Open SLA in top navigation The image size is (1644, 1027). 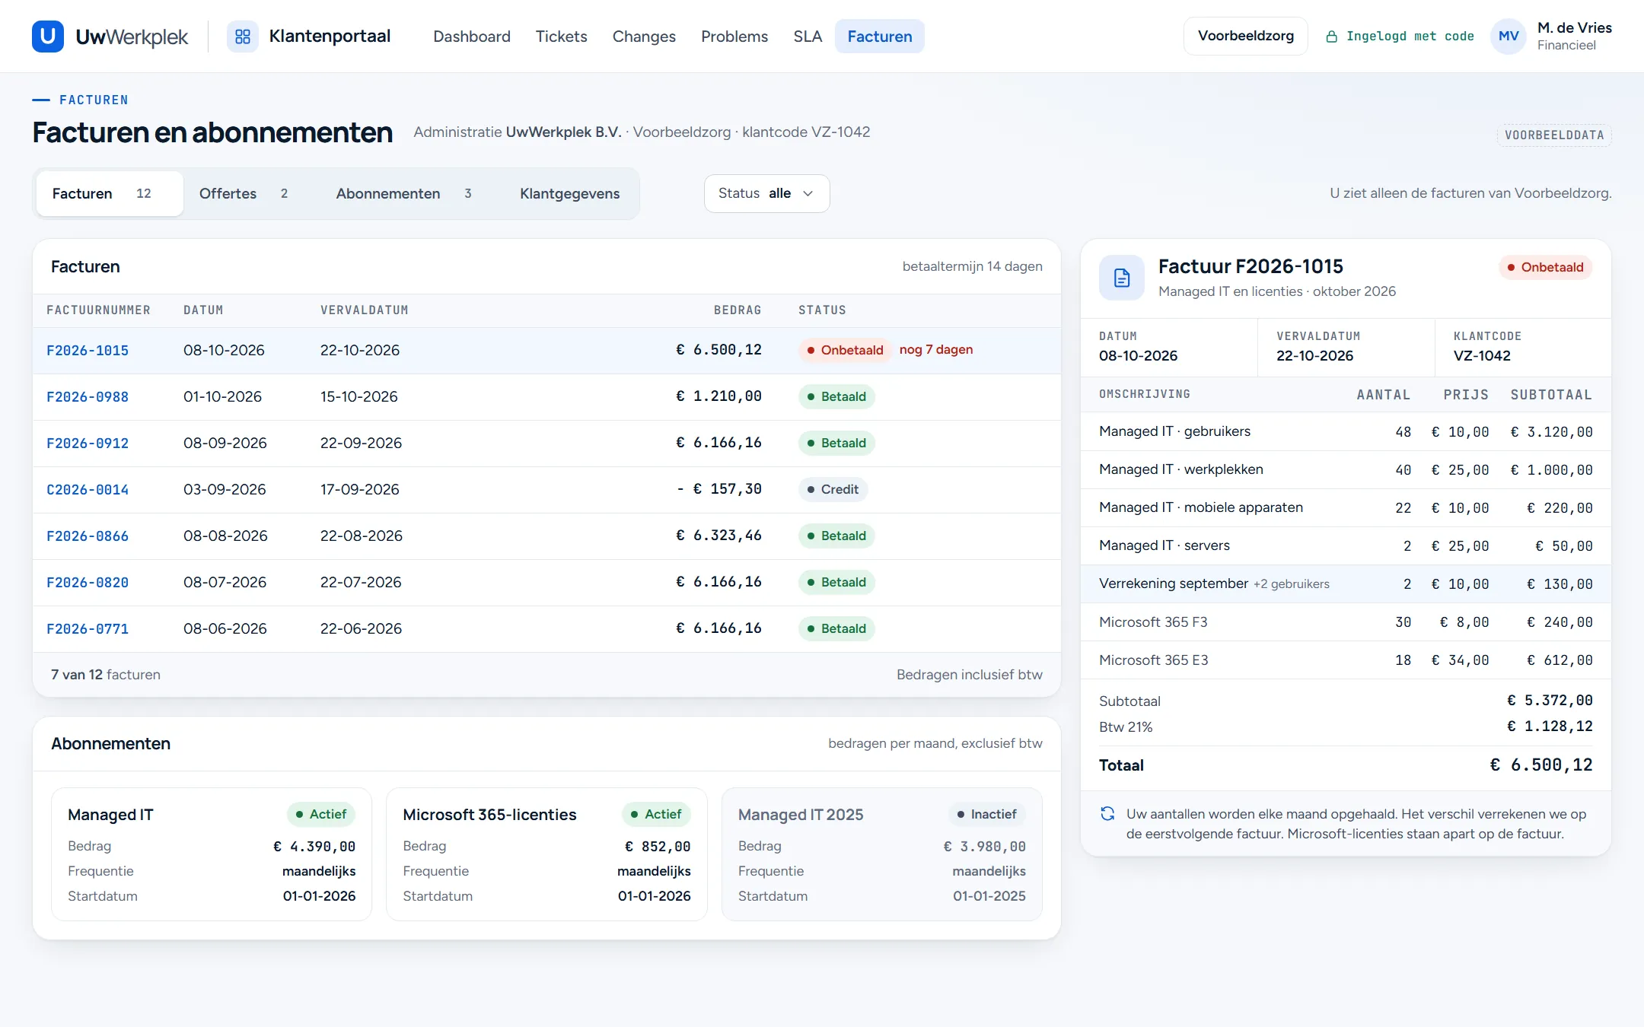[x=808, y=37]
